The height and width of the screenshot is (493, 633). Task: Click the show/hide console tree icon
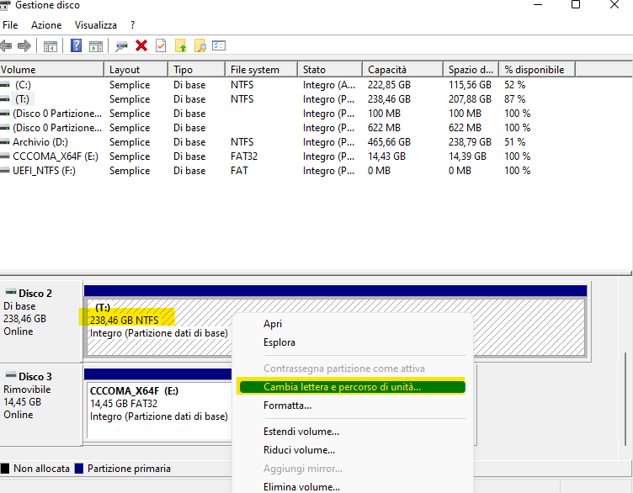(x=51, y=45)
